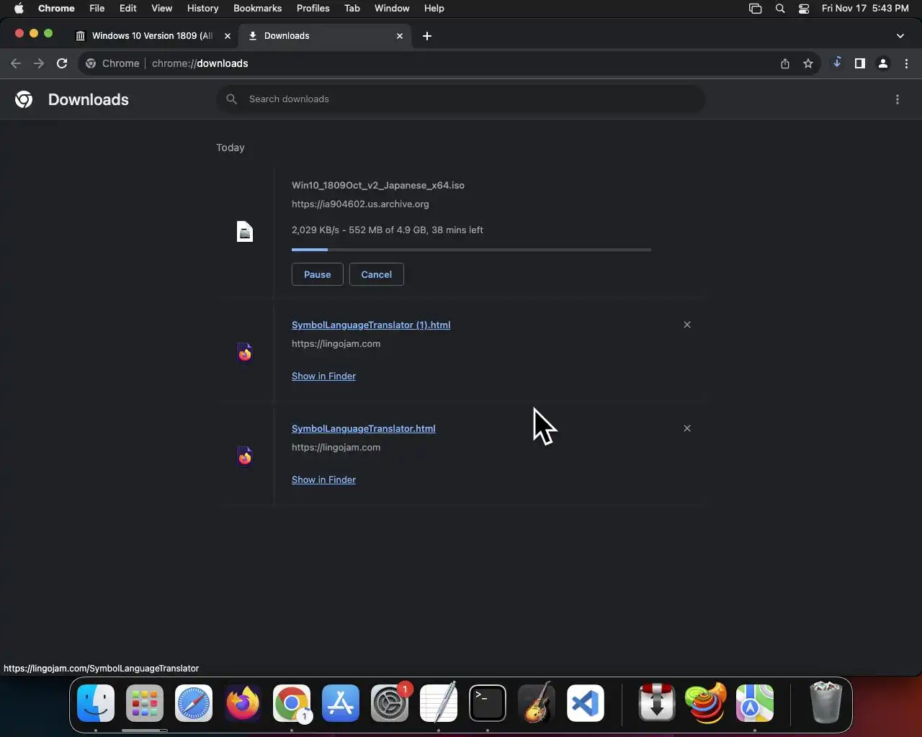Open the Profiles menu
The image size is (922, 737).
[x=313, y=9]
